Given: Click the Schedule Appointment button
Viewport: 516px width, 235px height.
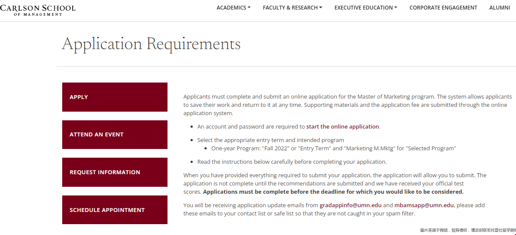Looking at the screenshot, I should tap(115, 210).
